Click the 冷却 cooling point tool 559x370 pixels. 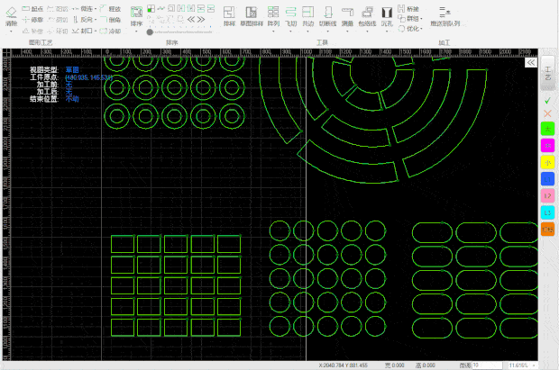110,31
